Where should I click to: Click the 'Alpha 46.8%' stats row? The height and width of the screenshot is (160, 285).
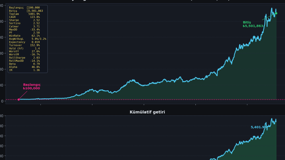[x=24, y=67]
